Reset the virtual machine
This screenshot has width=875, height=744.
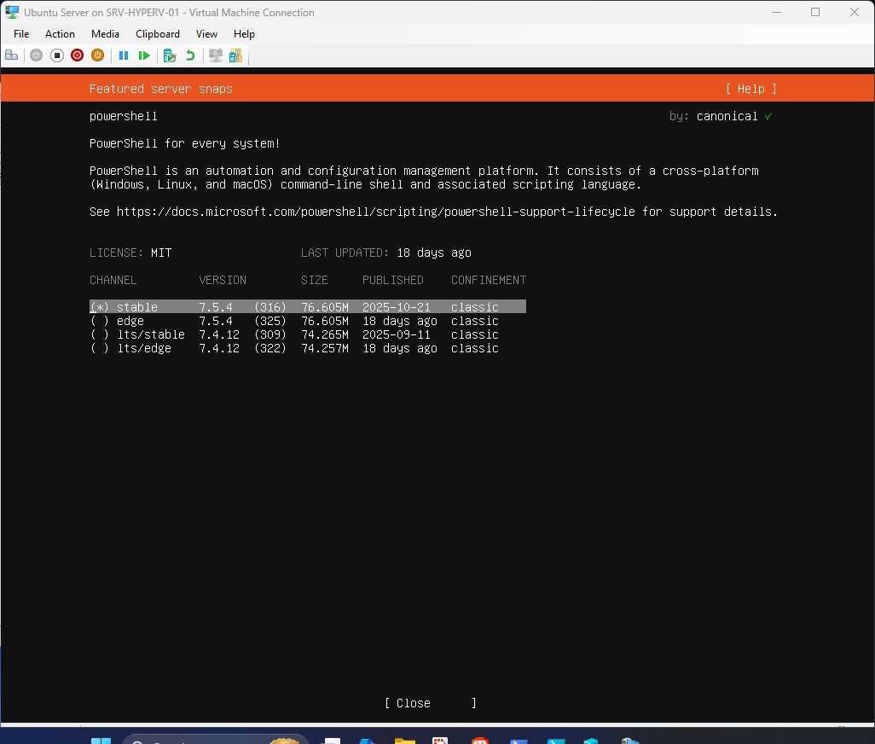click(x=144, y=55)
